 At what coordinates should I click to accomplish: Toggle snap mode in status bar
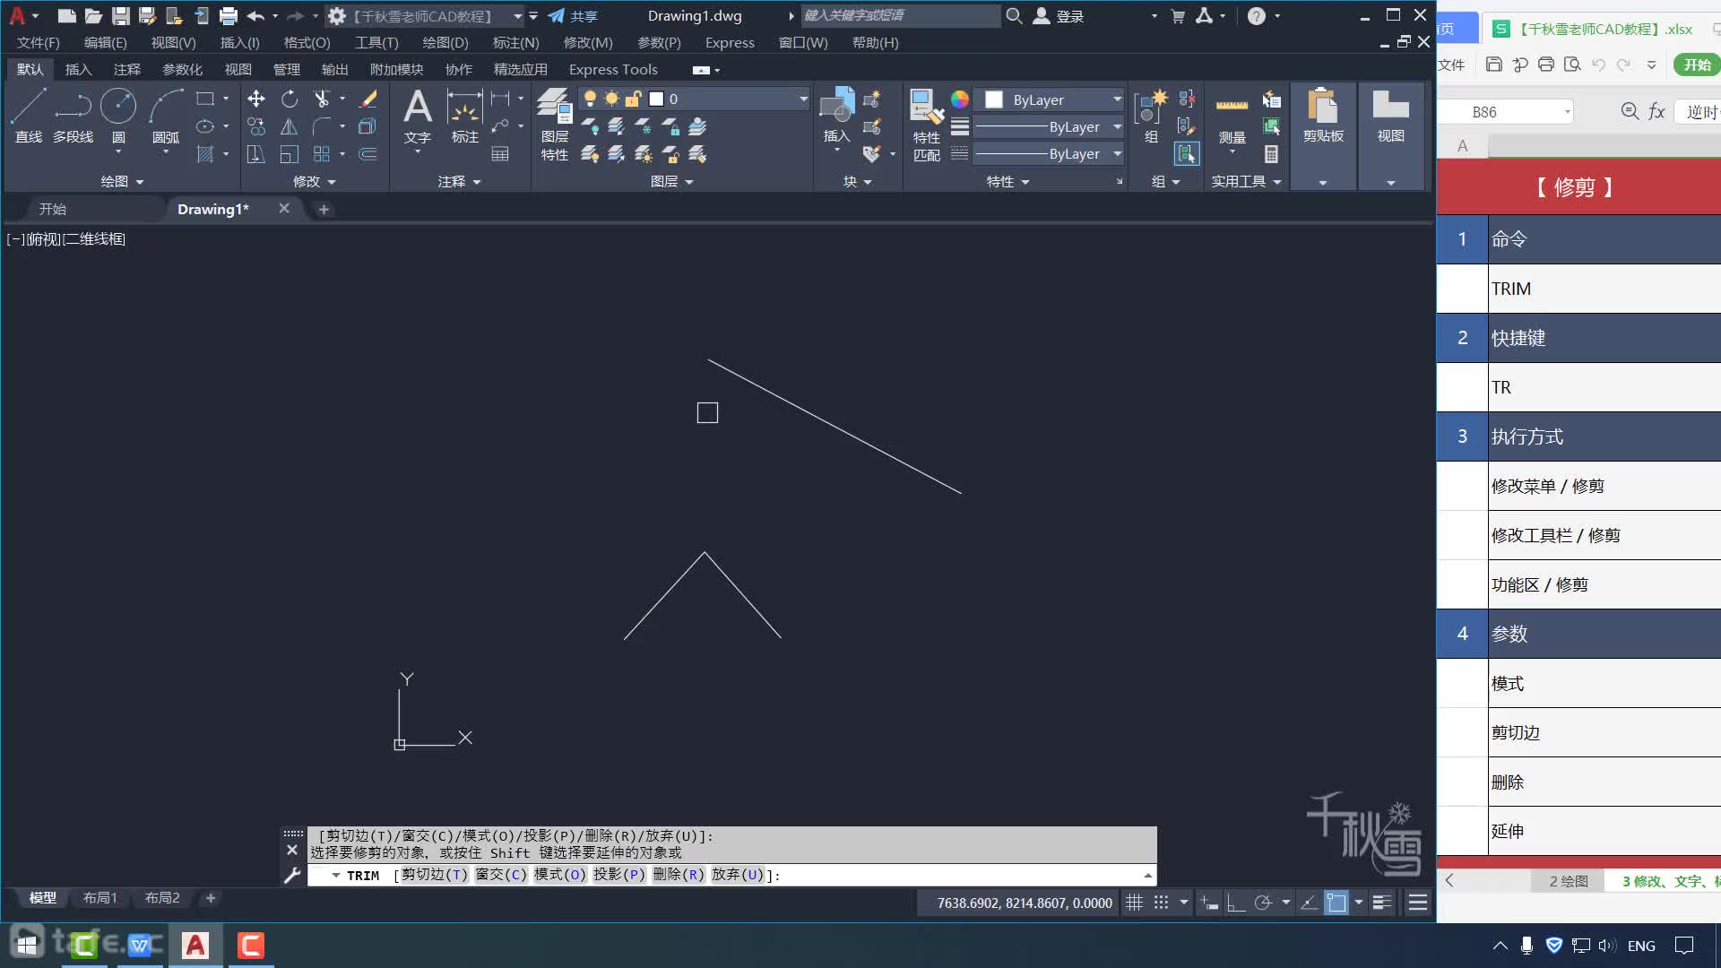pos(1162,903)
